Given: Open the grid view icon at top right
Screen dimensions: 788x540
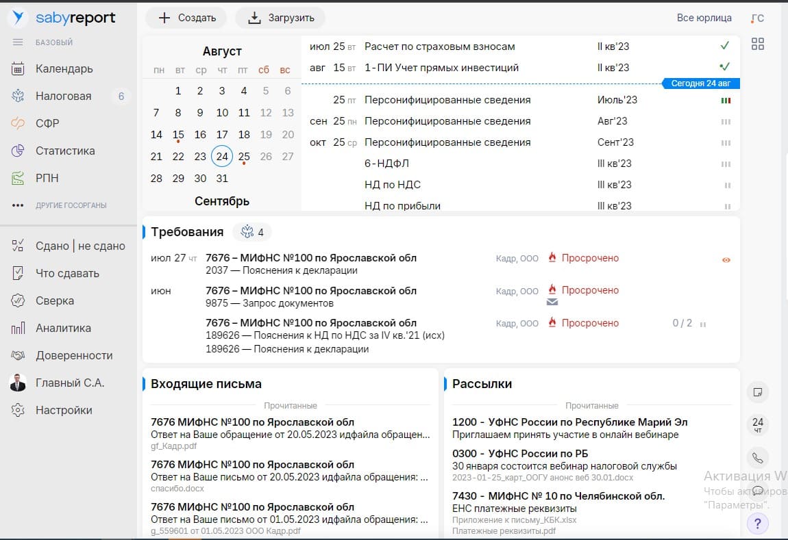Looking at the screenshot, I should click(x=757, y=44).
